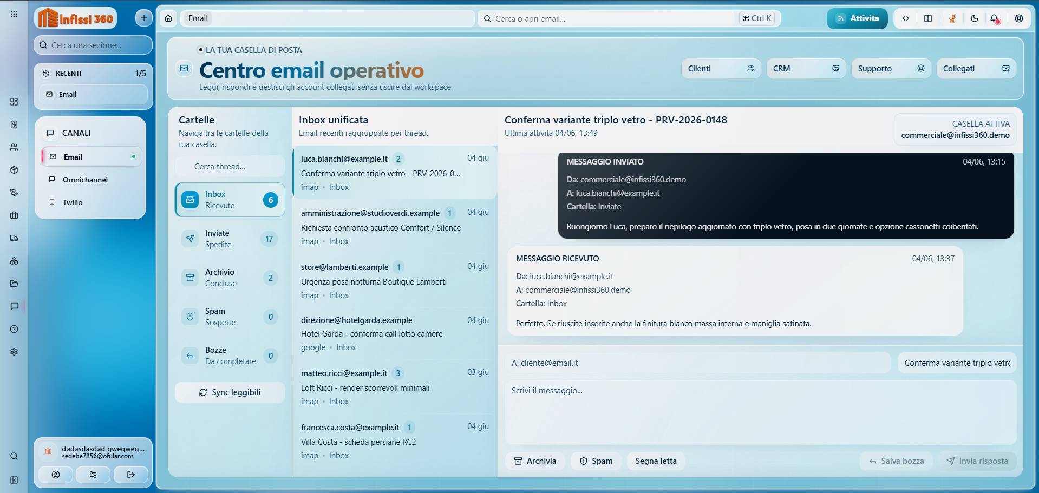
Task: Open the invoice dollar-receipt icon in left rail
Action: [14, 124]
